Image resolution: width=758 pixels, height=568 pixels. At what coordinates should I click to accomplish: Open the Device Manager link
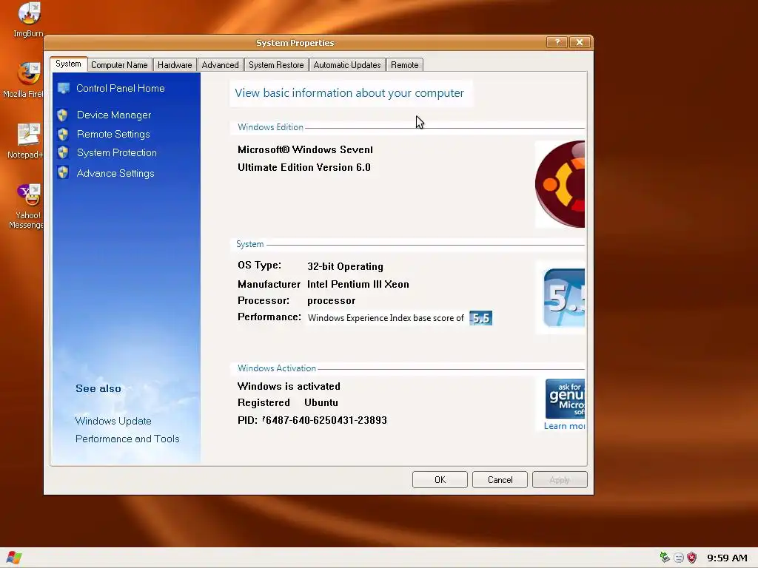coord(114,115)
